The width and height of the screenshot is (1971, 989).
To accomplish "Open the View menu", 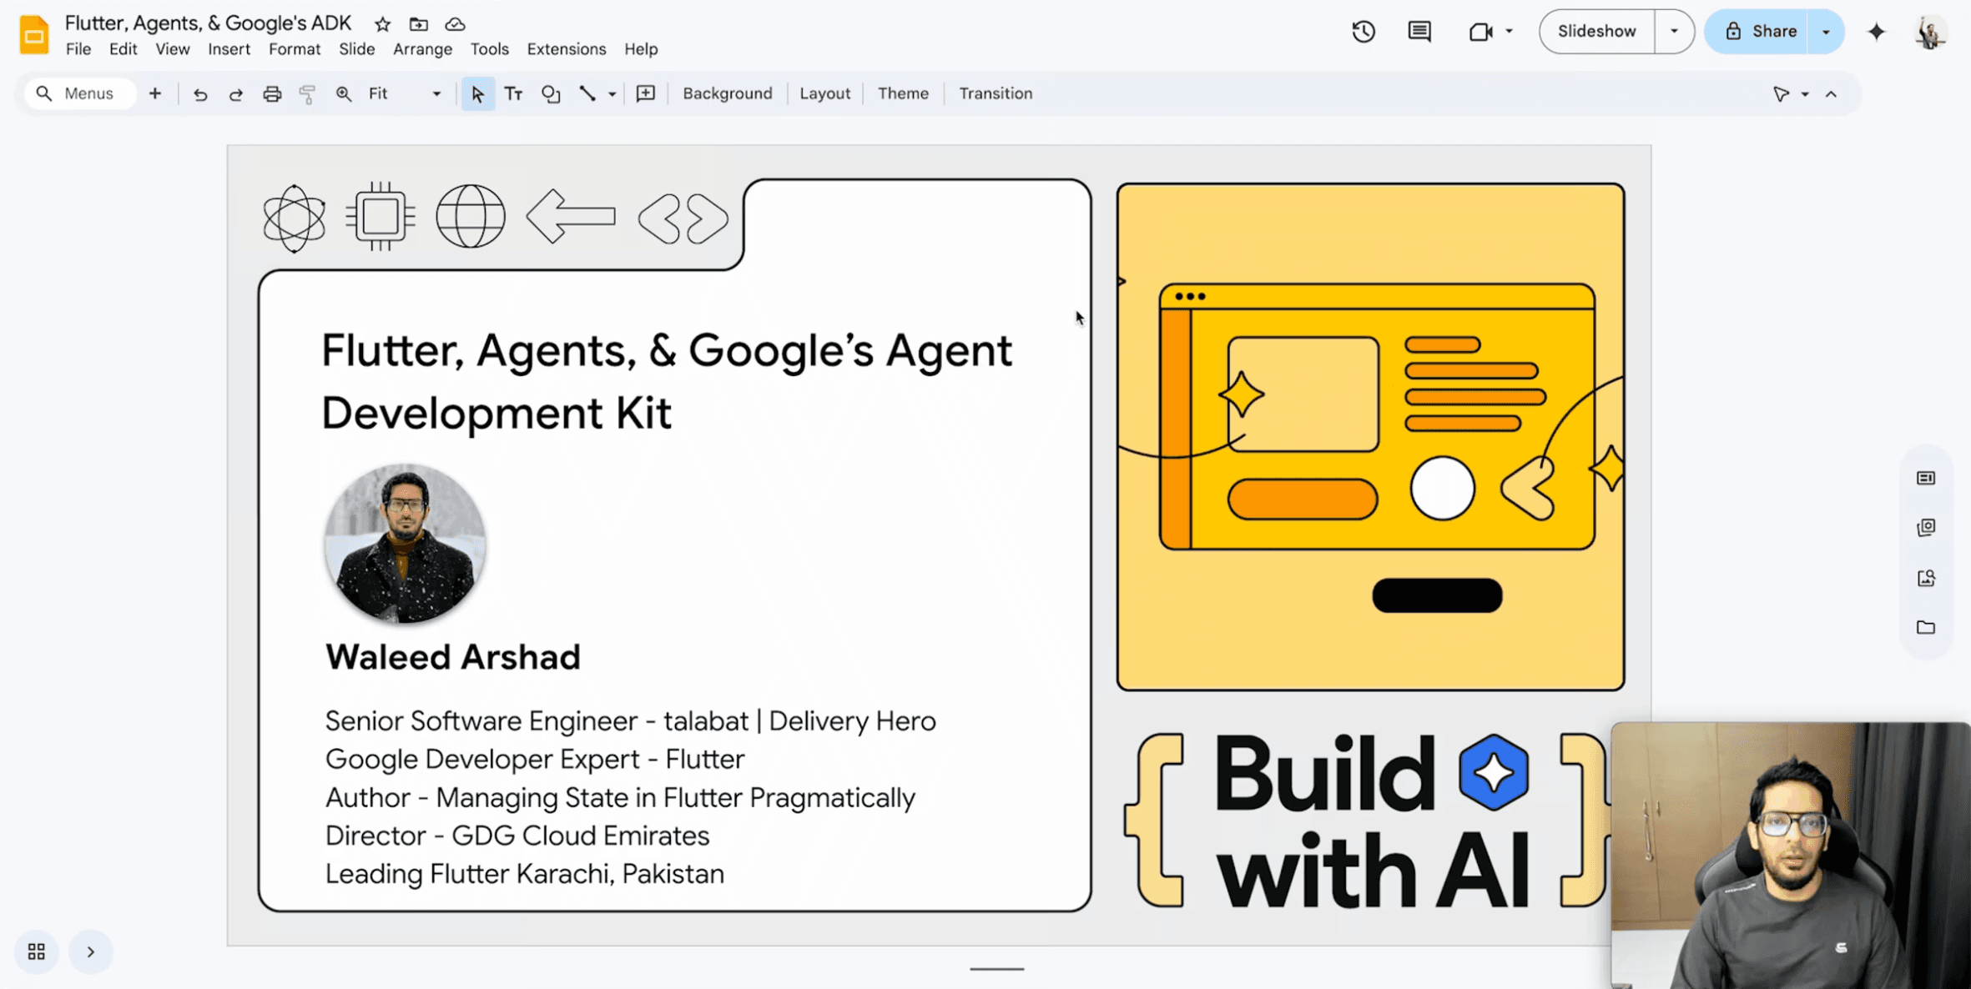I will pos(173,49).
